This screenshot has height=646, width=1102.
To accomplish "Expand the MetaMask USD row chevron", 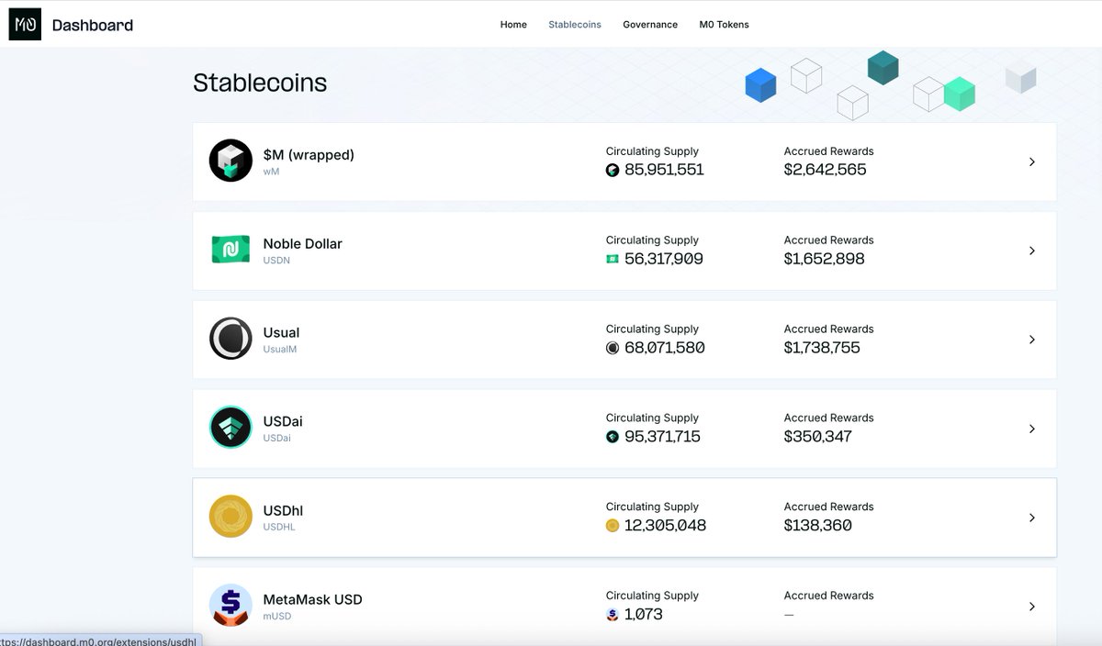I will (x=1031, y=607).
